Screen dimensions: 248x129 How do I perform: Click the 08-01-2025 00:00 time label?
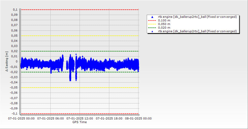tap(138, 118)
